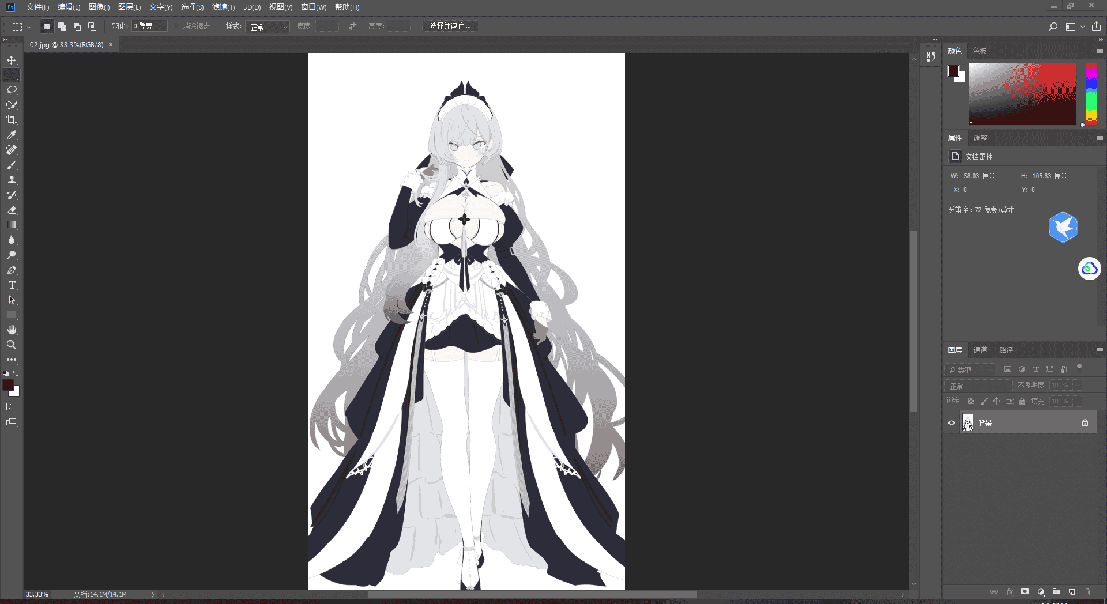1107x604 pixels.
Task: Close the 02.jpg document tab
Action: [111, 44]
